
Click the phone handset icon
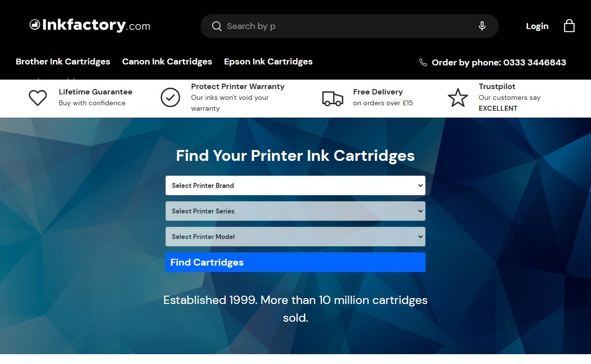pyautogui.click(x=423, y=62)
